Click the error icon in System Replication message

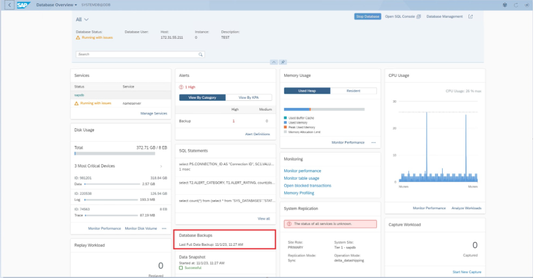pyautogui.click(x=289, y=224)
